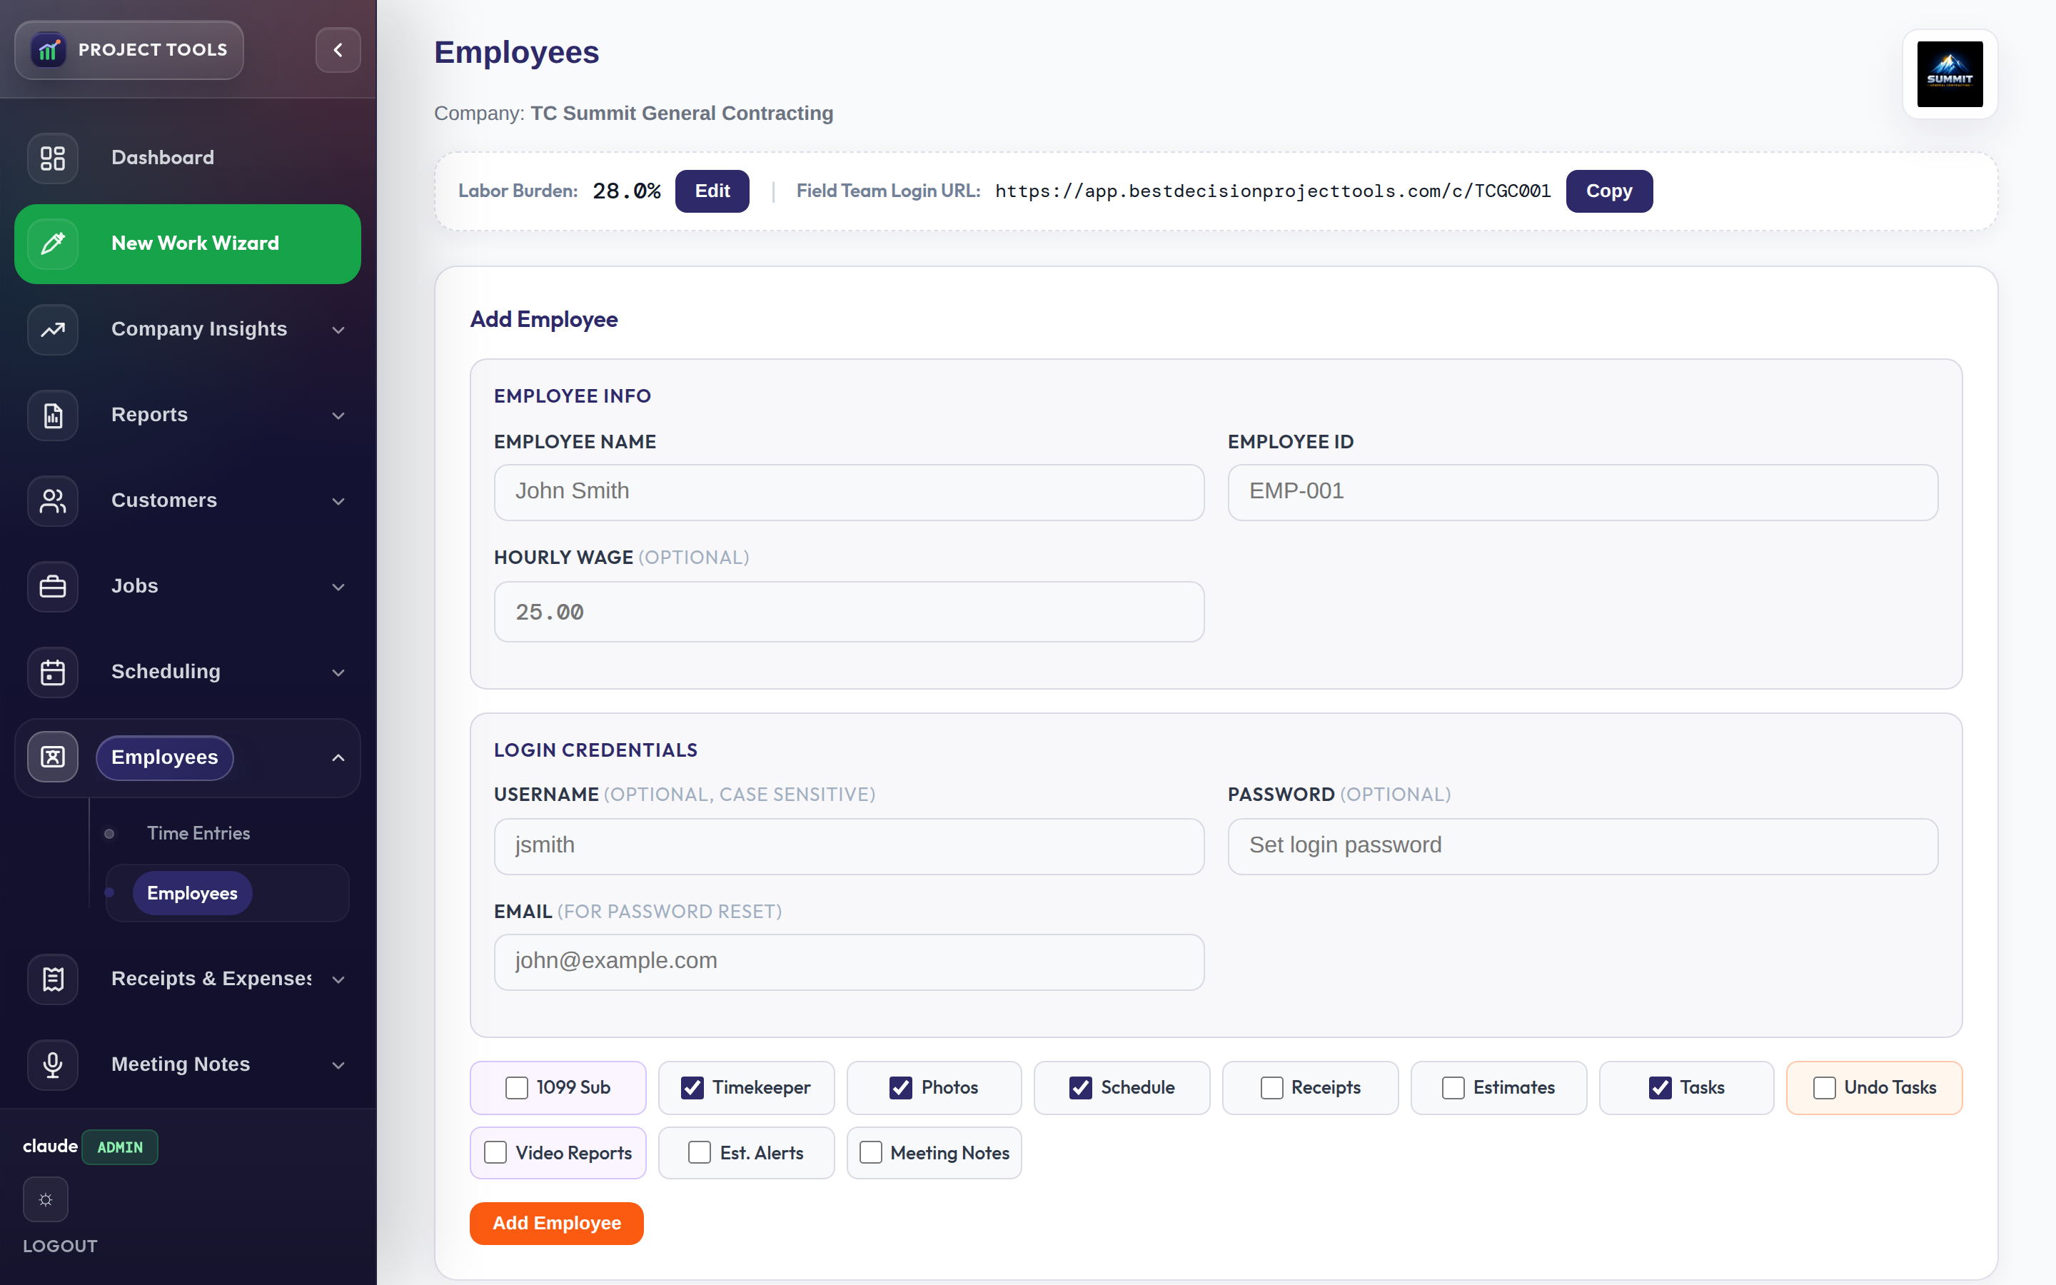Uncheck the Timekeeper checkbox
This screenshot has width=2056, height=1285.
click(692, 1088)
